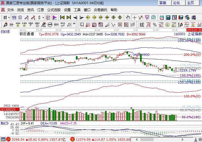Toggle the crosshair cursor tool
Image resolution: width=202 pixels, height=142 pixels.
coord(135,17)
